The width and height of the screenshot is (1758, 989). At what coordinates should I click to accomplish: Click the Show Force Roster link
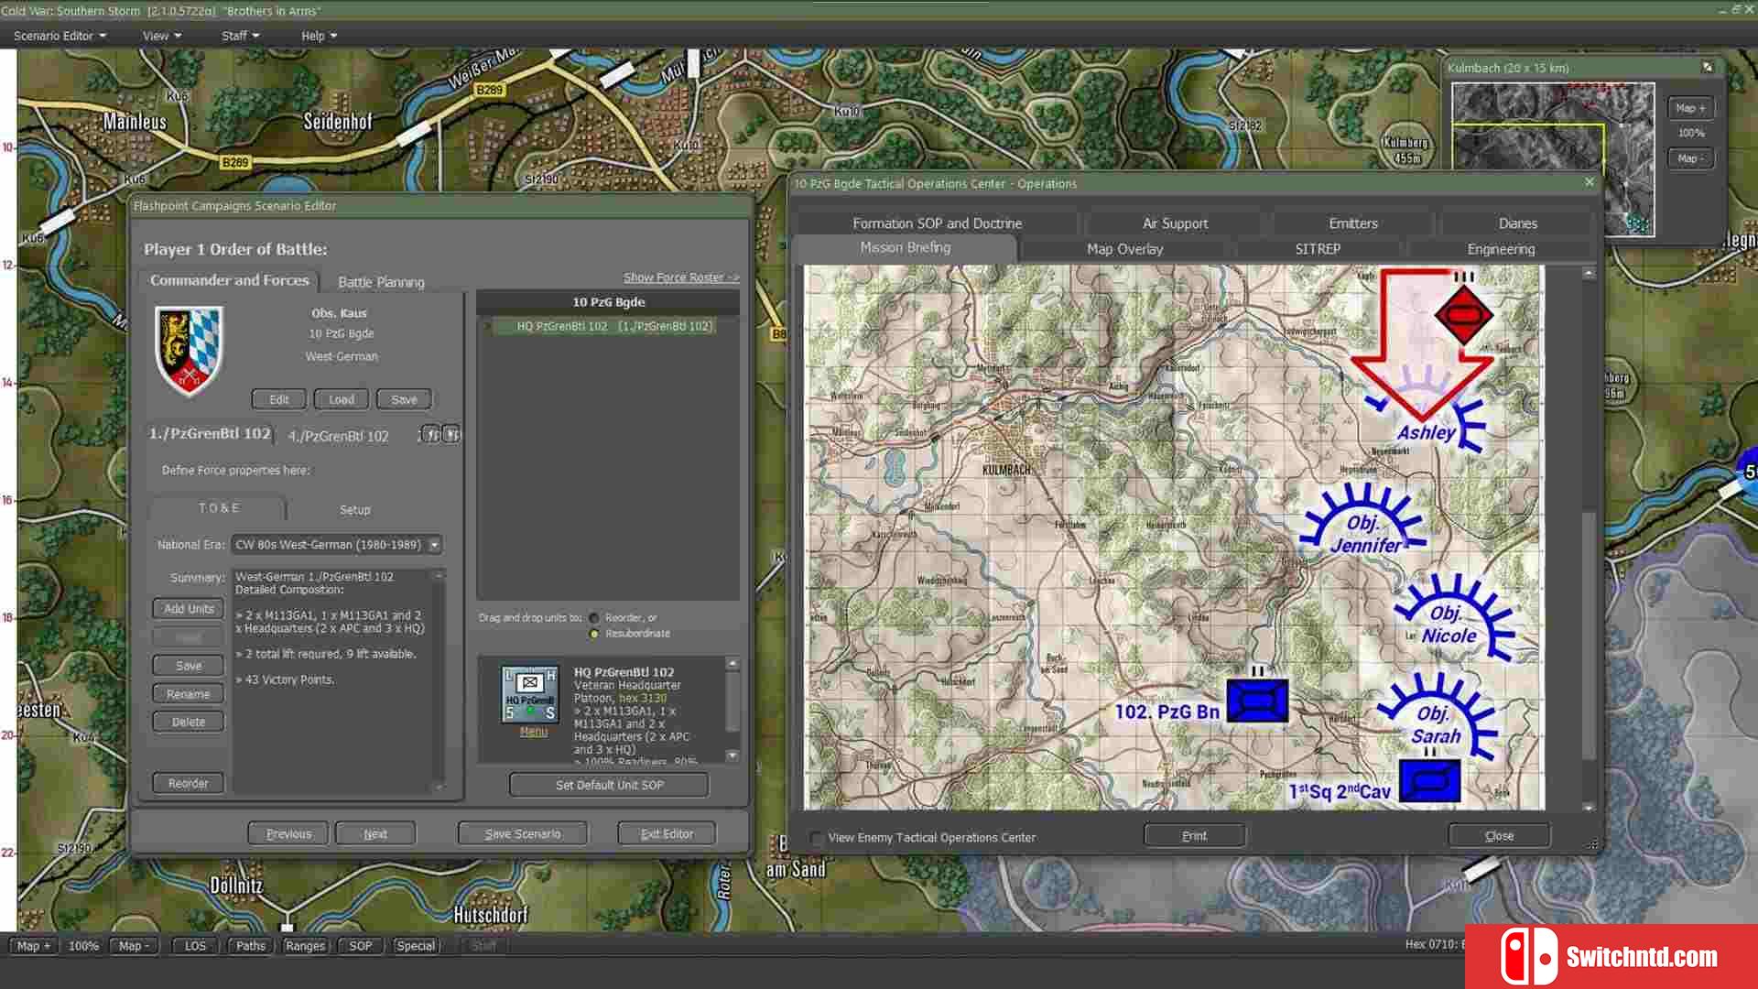tap(681, 277)
